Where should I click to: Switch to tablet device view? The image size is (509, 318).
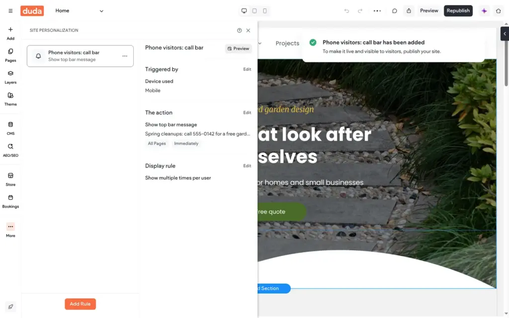pos(254,11)
